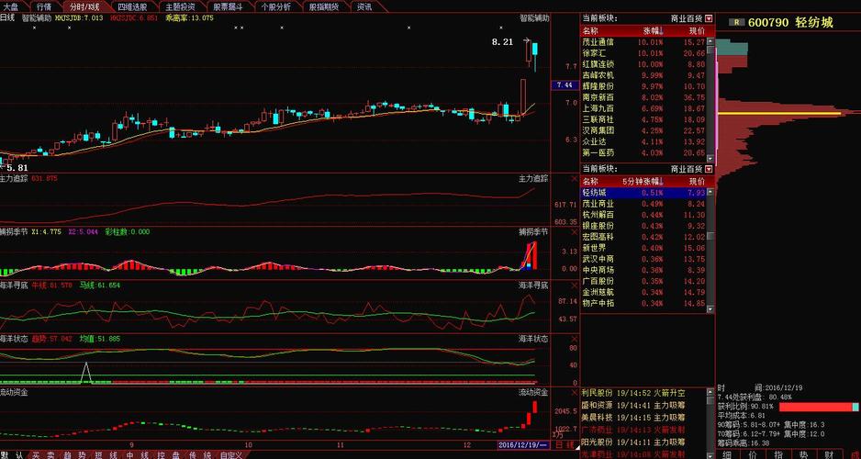Click the 7.44 price marker on axis
The width and height of the screenshot is (861, 459).
coord(564,84)
